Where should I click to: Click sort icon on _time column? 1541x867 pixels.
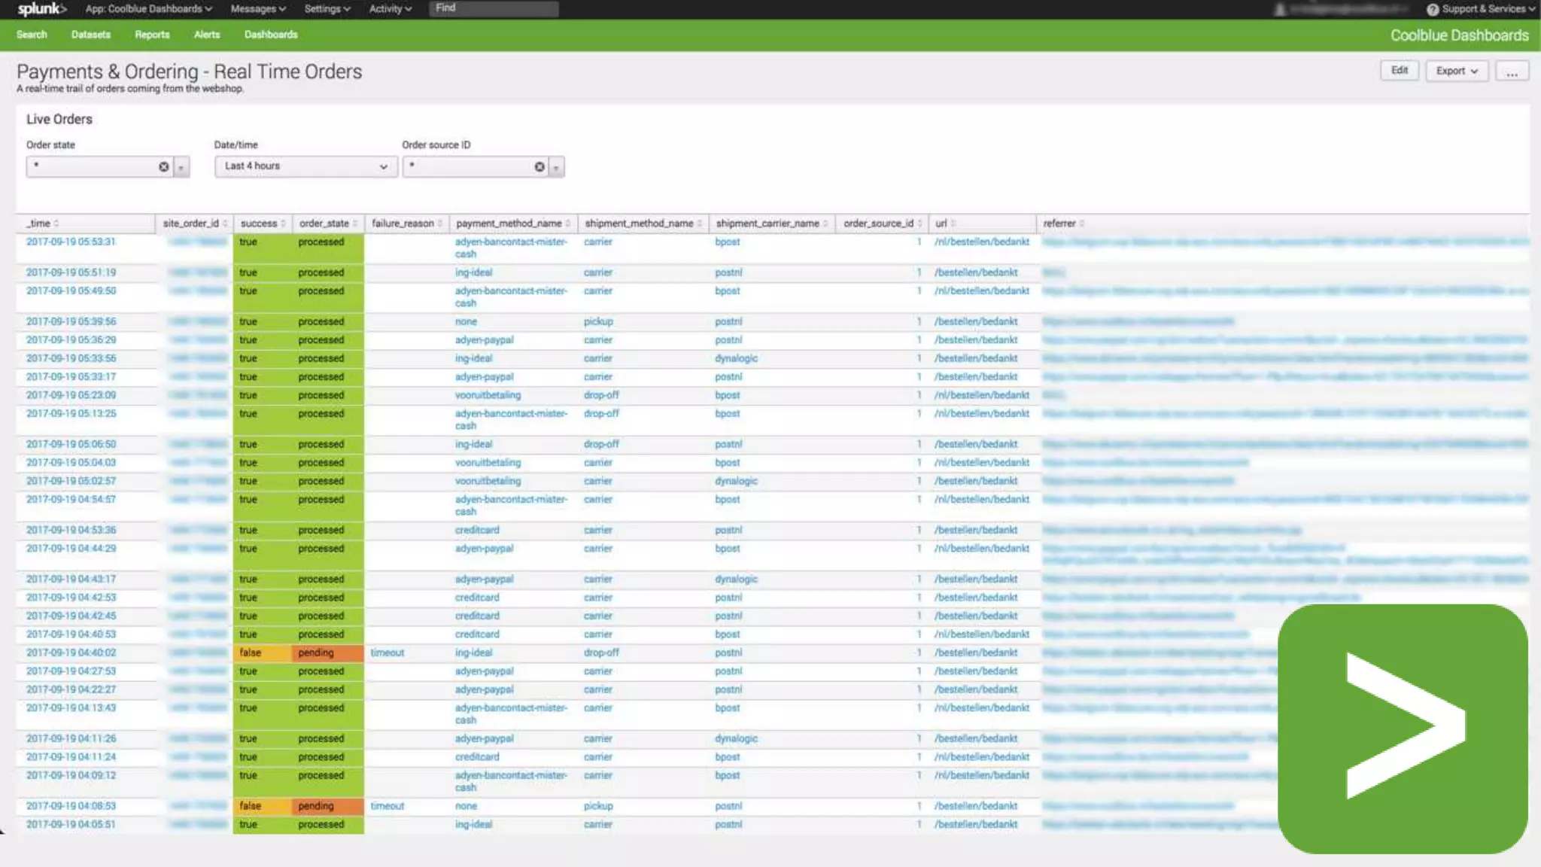[56, 224]
